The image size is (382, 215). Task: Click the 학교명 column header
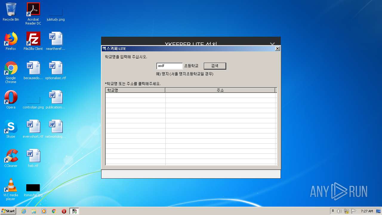pos(135,90)
